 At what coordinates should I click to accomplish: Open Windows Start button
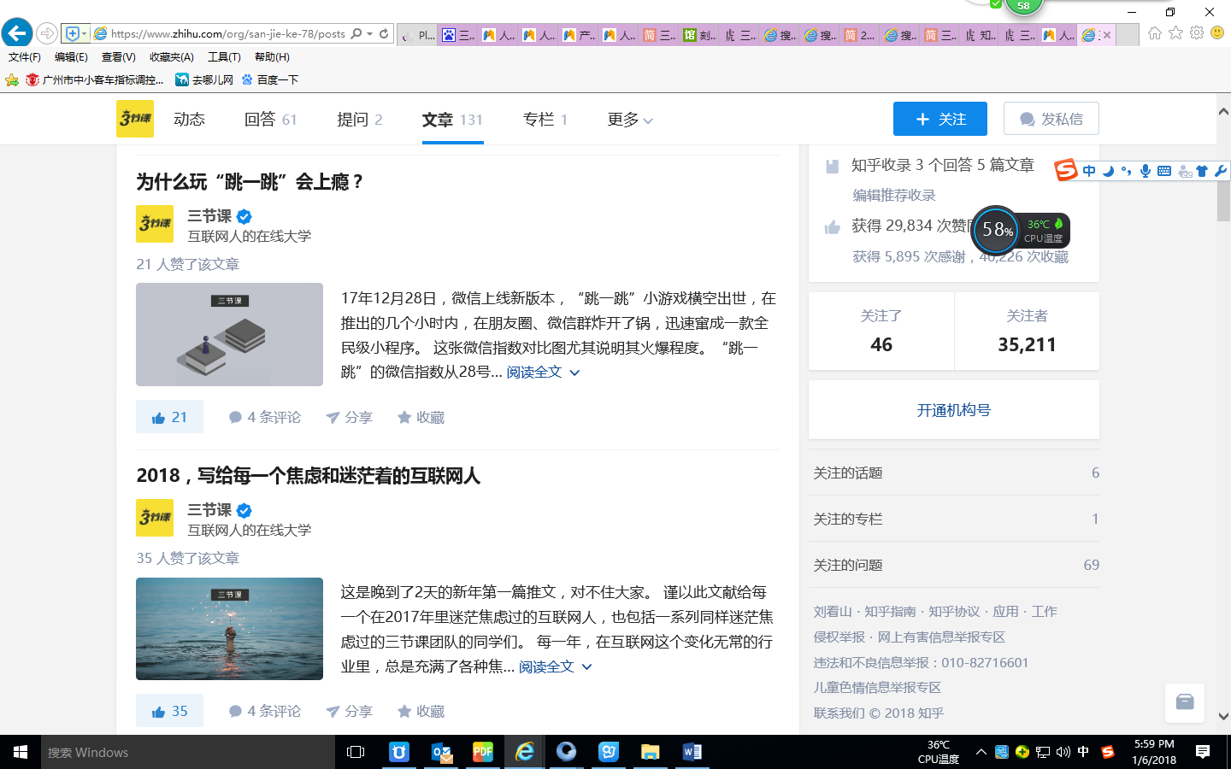click(x=21, y=752)
